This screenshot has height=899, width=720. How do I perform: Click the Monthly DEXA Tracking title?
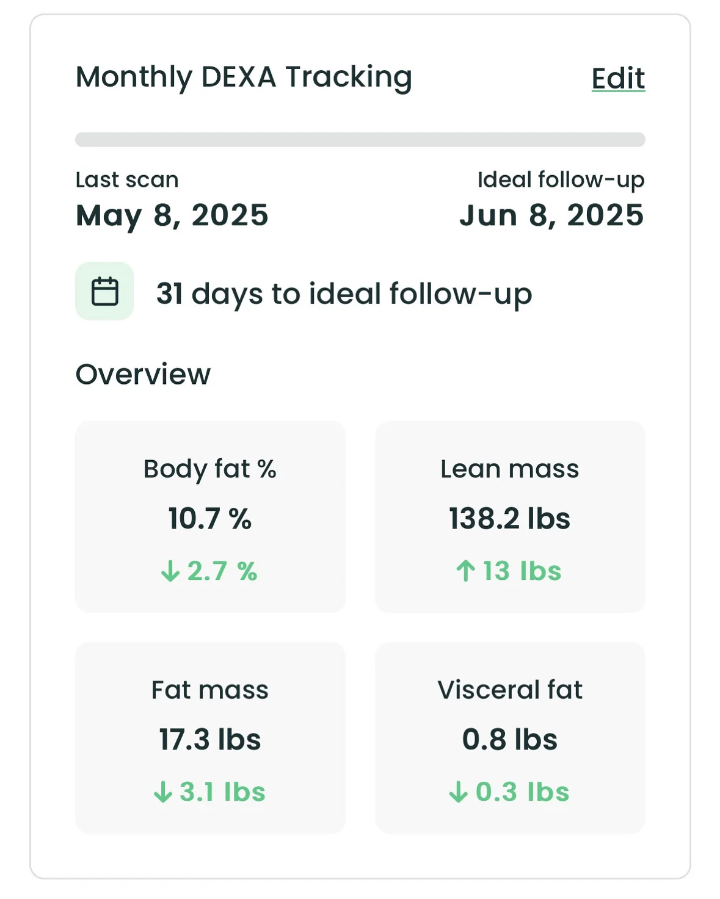coord(244,78)
